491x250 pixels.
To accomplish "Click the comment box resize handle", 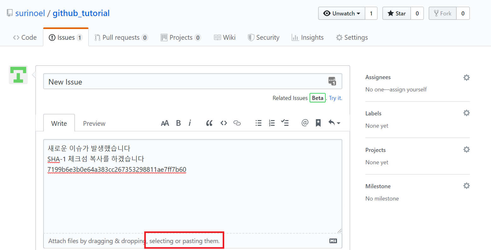I will point(339,230).
